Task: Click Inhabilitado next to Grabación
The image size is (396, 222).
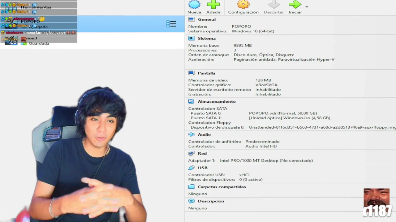Action: click(x=268, y=94)
